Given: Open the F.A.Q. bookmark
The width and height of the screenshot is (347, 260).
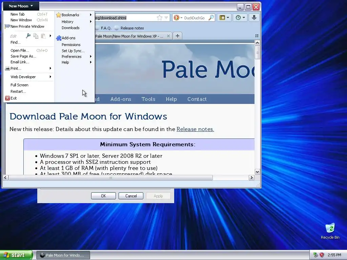Looking at the screenshot, I should 104,28.
